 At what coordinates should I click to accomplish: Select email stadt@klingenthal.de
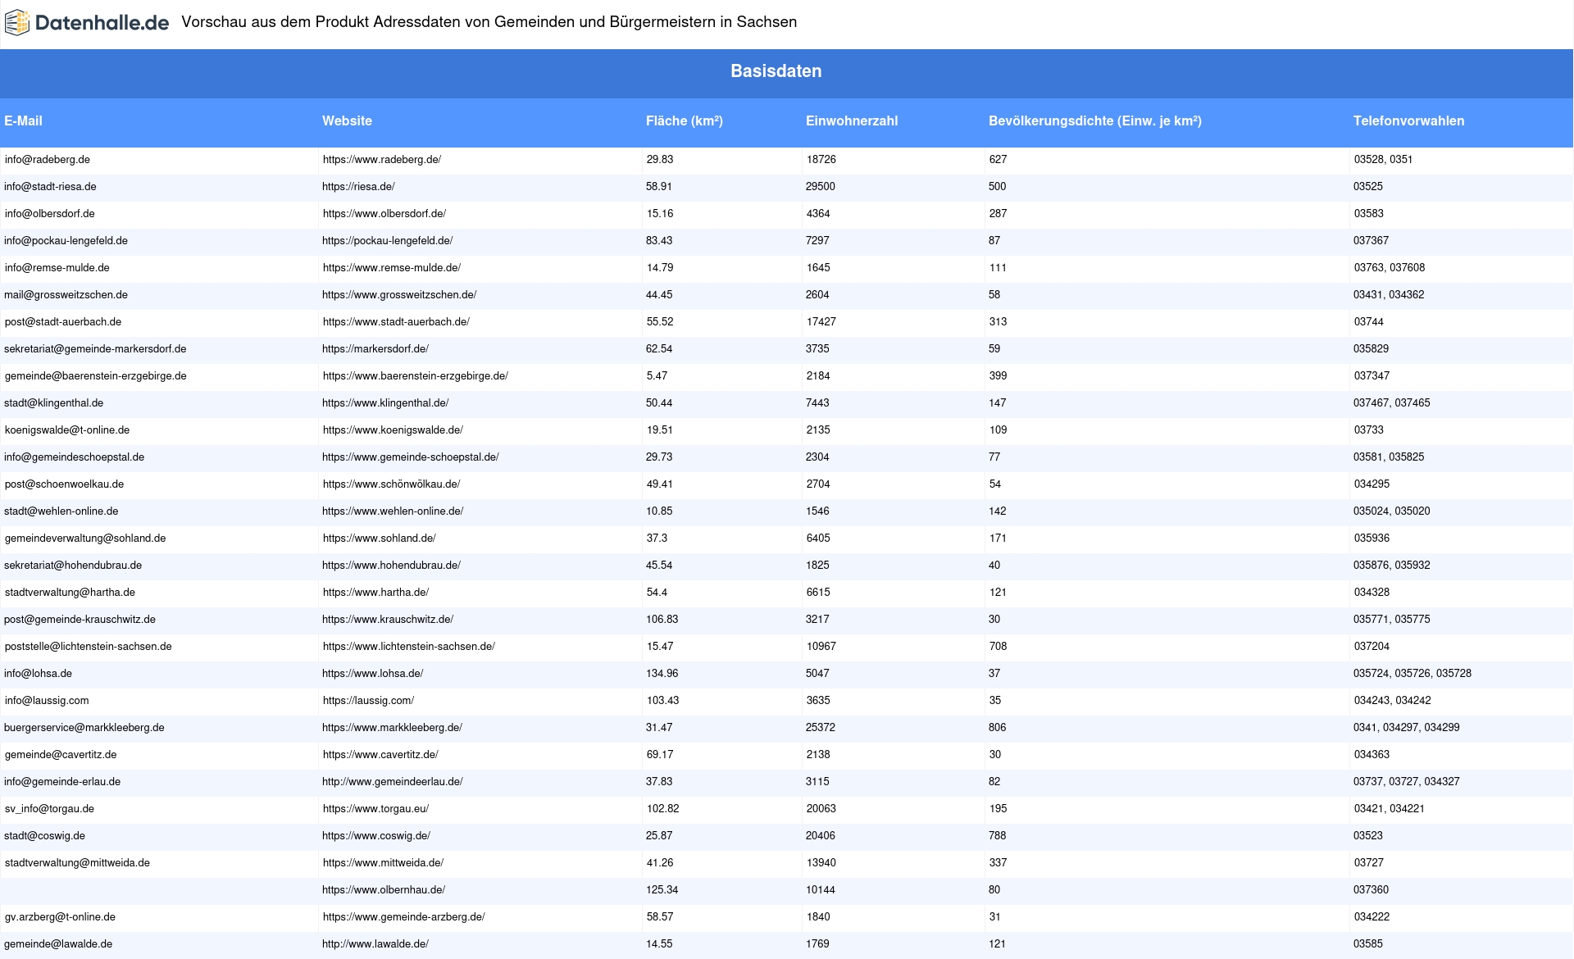tap(54, 403)
